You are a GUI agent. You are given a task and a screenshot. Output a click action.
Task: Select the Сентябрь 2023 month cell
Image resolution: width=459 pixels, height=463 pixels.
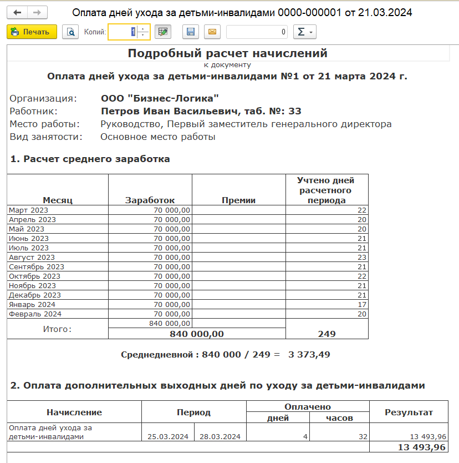point(58,267)
